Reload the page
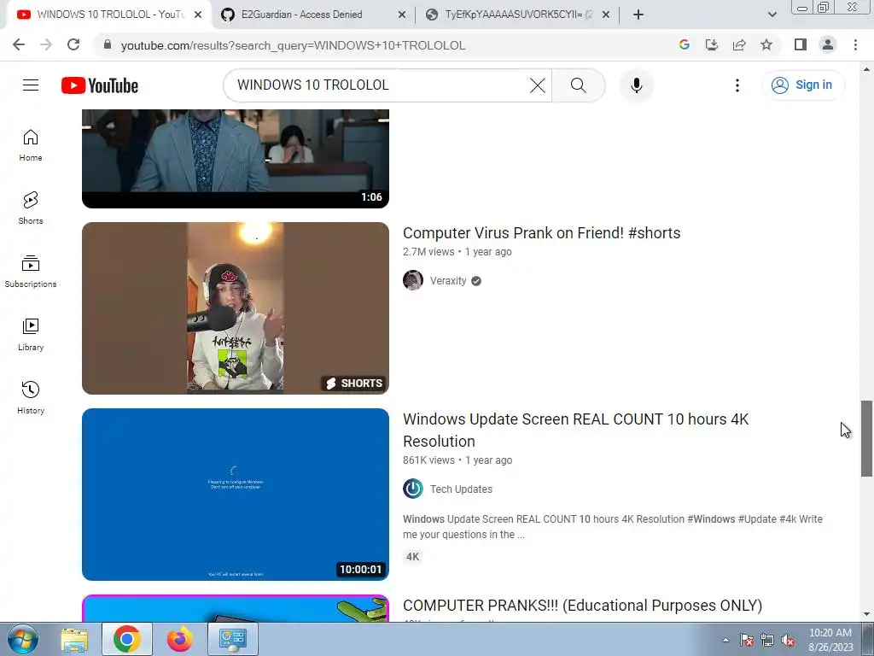This screenshot has width=874, height=656. [73, 45]
